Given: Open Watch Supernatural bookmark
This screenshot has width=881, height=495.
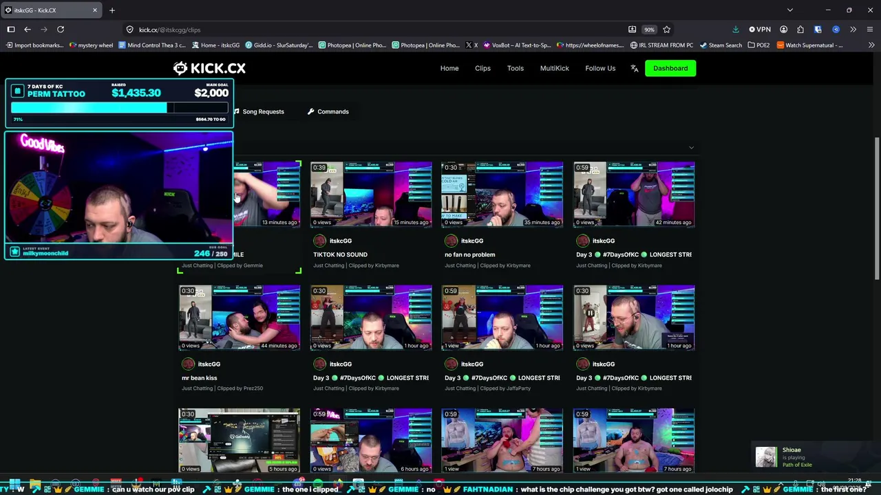Looking at the screenshot, I should point(809,45).
